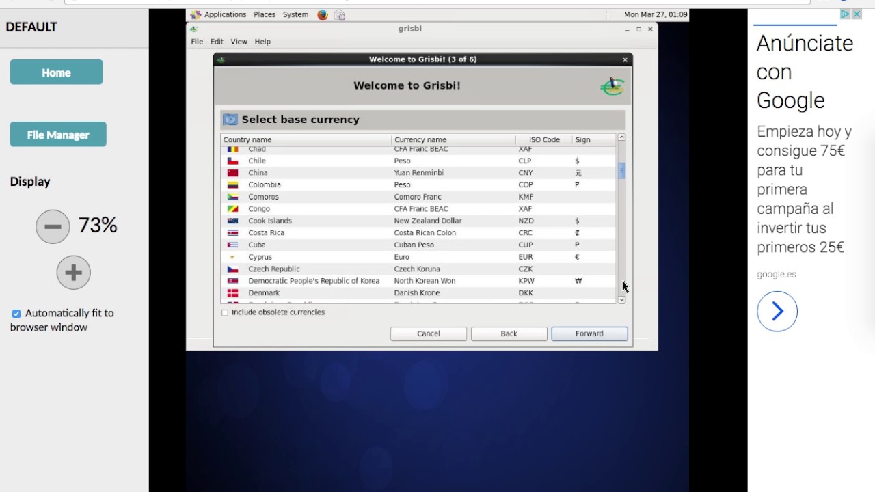The height and width of the screenshot is (492, 875).
Task: Open the Help menu in grisbi
Action: (262, 42)
